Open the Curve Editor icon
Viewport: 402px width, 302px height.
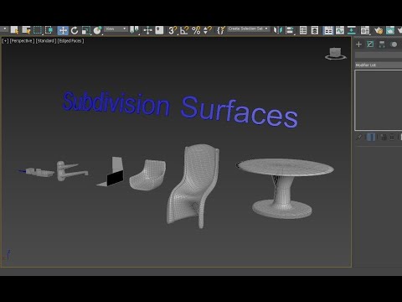tap(340, 30)
